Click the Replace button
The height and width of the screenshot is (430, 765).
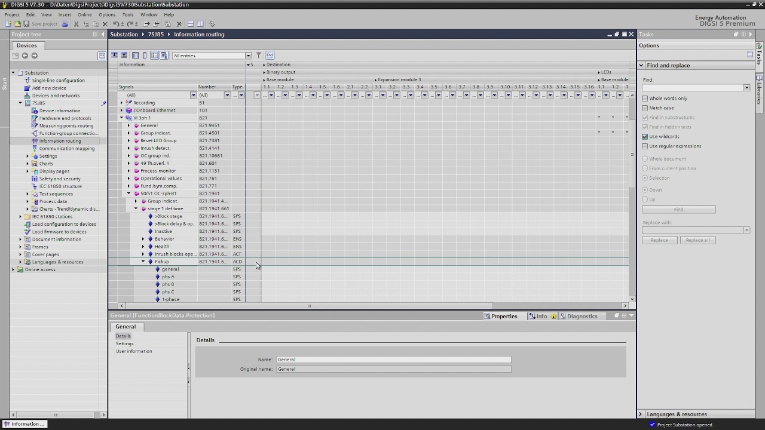coord(659,240)
